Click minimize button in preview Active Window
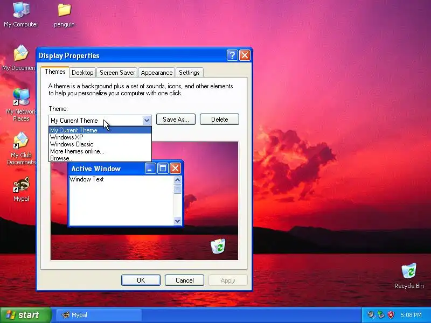Viewport: 431px width, 323px height. pyautogui.click(x=150, y=168)
